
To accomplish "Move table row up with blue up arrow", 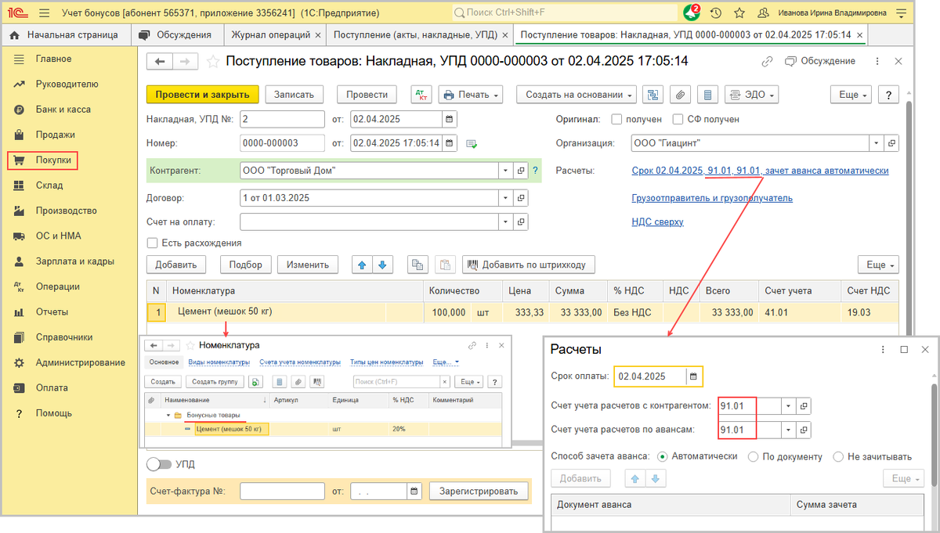I will (x=362, y=265).
